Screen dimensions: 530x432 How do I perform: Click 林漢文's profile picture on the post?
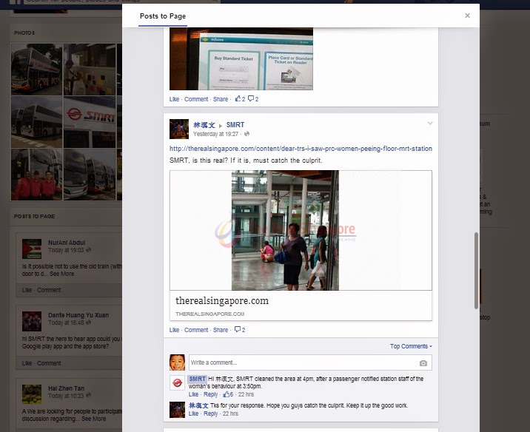click(179, 129)
